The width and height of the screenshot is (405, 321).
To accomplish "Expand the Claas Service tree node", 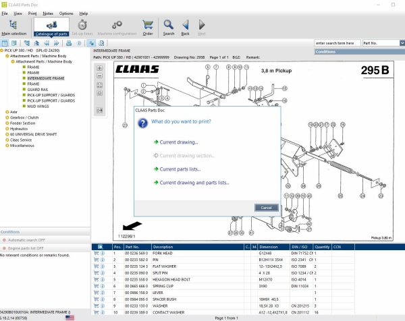I will (x=7, y=140).
